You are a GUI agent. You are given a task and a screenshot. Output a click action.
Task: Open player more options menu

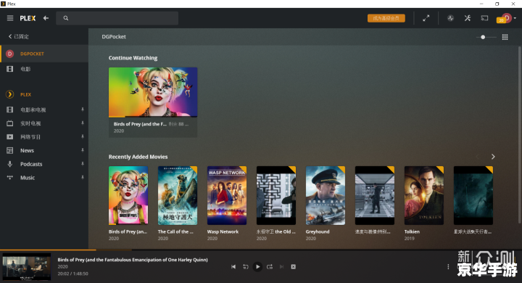coord(448,266)
